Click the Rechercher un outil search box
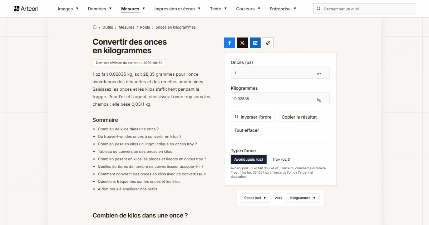Screen dimensions: 429x225 pyautogui.click(x=365, y=9)
